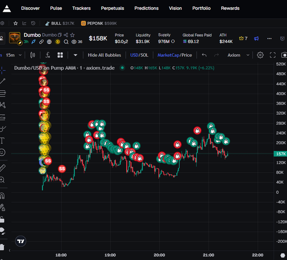Open the layout grid templates

coord(60,55)
